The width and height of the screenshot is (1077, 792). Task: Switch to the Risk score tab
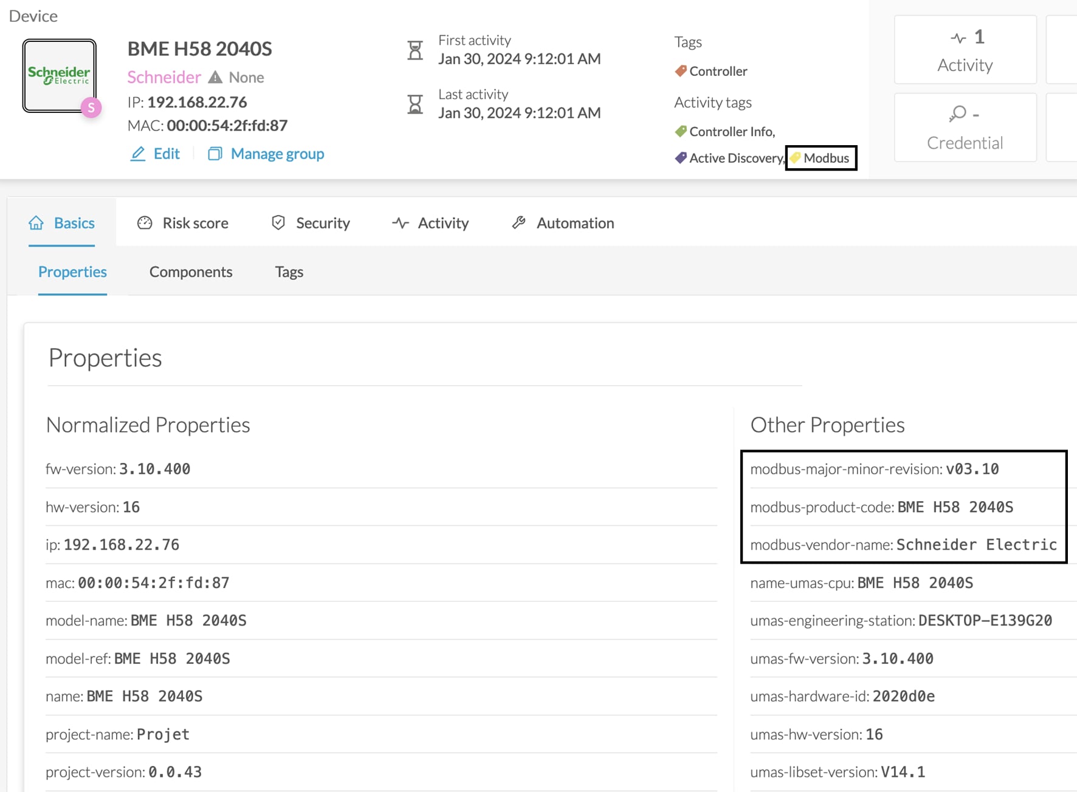(x=182, y=223)
